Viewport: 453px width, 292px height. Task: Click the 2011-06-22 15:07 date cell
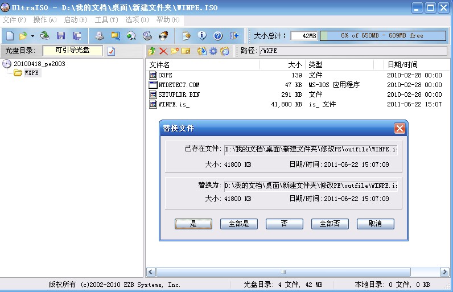(x=414, y=104)
